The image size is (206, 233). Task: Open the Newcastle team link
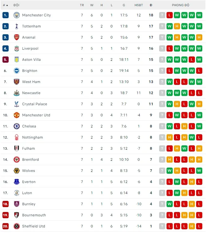click(x=31, y=93)
